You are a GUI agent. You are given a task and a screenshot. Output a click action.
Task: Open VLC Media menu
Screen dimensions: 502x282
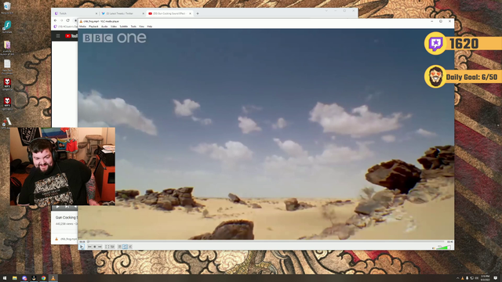82,26
